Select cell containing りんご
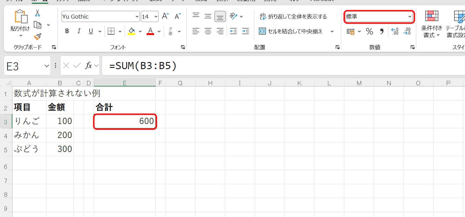The width and height of the screenshot is (465, 217). point(29,121)
